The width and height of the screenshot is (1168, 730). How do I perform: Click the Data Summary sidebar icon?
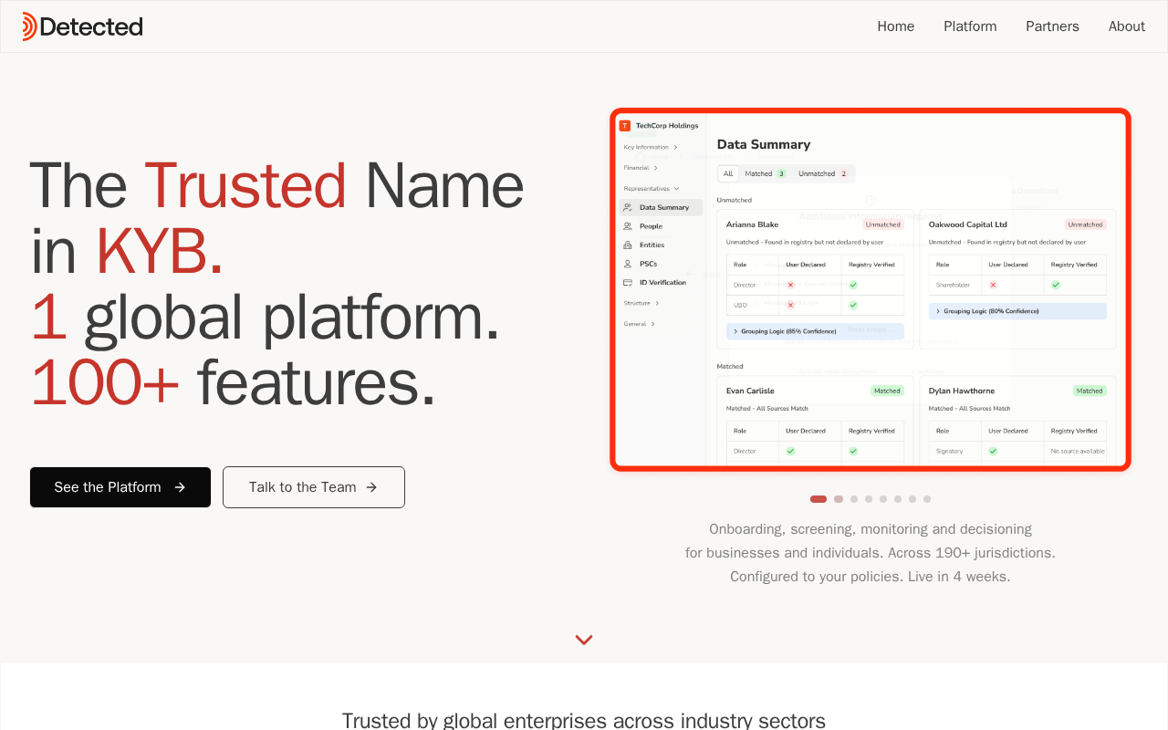coord(628,207)
